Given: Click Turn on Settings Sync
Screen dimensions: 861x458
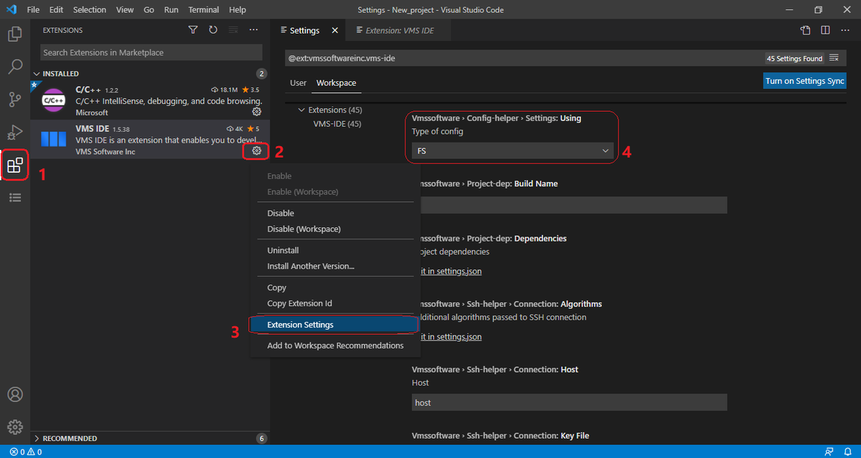Looking at the screenshot, I should 804,80.
